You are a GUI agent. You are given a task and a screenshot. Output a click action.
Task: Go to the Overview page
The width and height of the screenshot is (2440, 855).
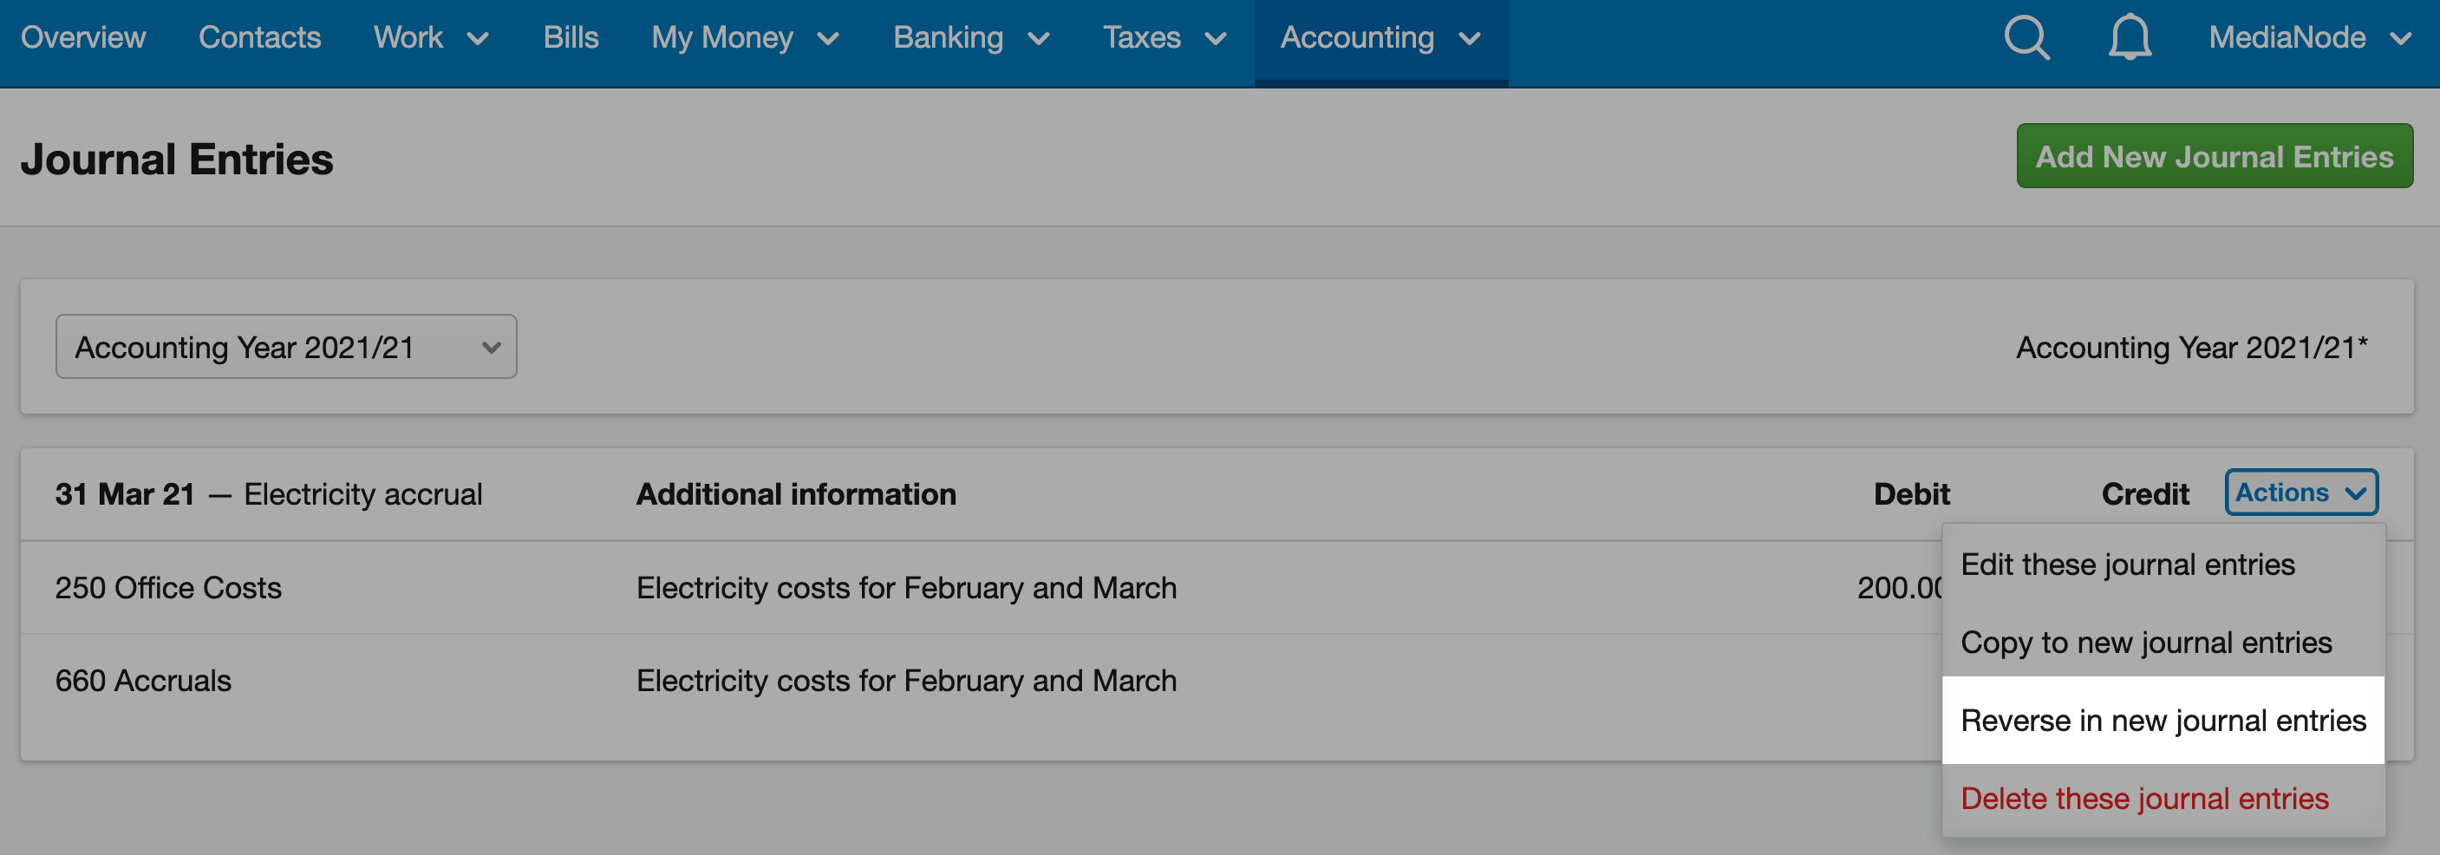83,38
